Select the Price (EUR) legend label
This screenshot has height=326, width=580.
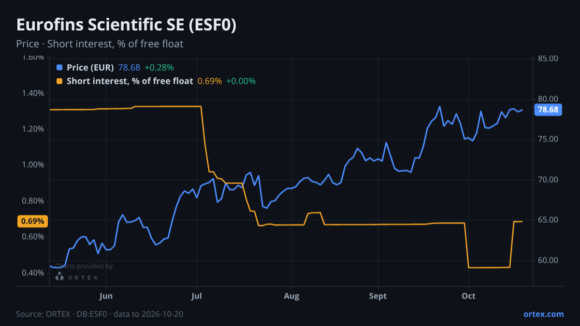coord(90,68)
